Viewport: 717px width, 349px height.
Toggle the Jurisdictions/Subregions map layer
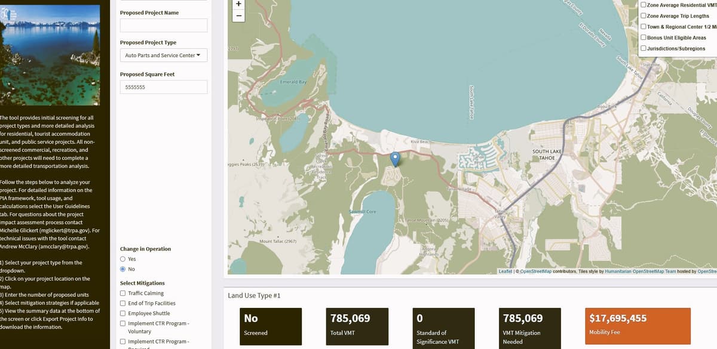pyautogui.click(x=643, y=48)
